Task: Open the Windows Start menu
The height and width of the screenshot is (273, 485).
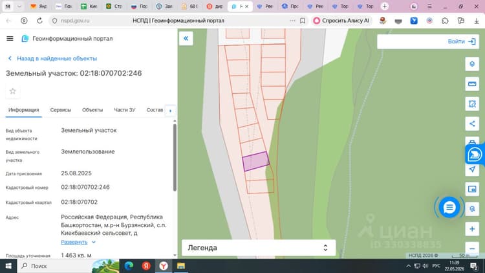Action: pyautogui.click(x=8, y=266)
